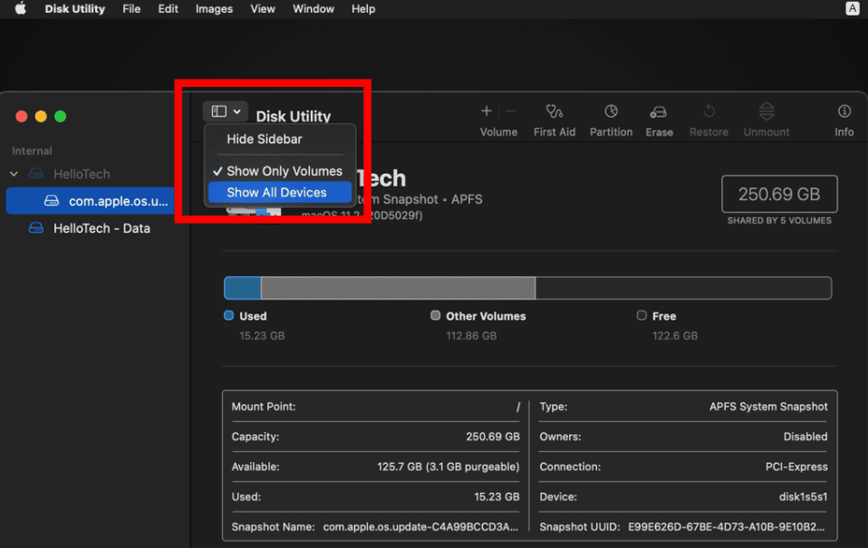The width and height of the screenshot is (868, 548).
Task: Click the Internal sidebar section header
Action: point(32,150)
